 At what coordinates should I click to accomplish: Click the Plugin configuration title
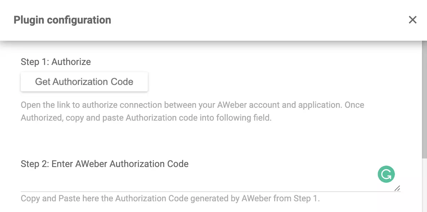point(62,20)
